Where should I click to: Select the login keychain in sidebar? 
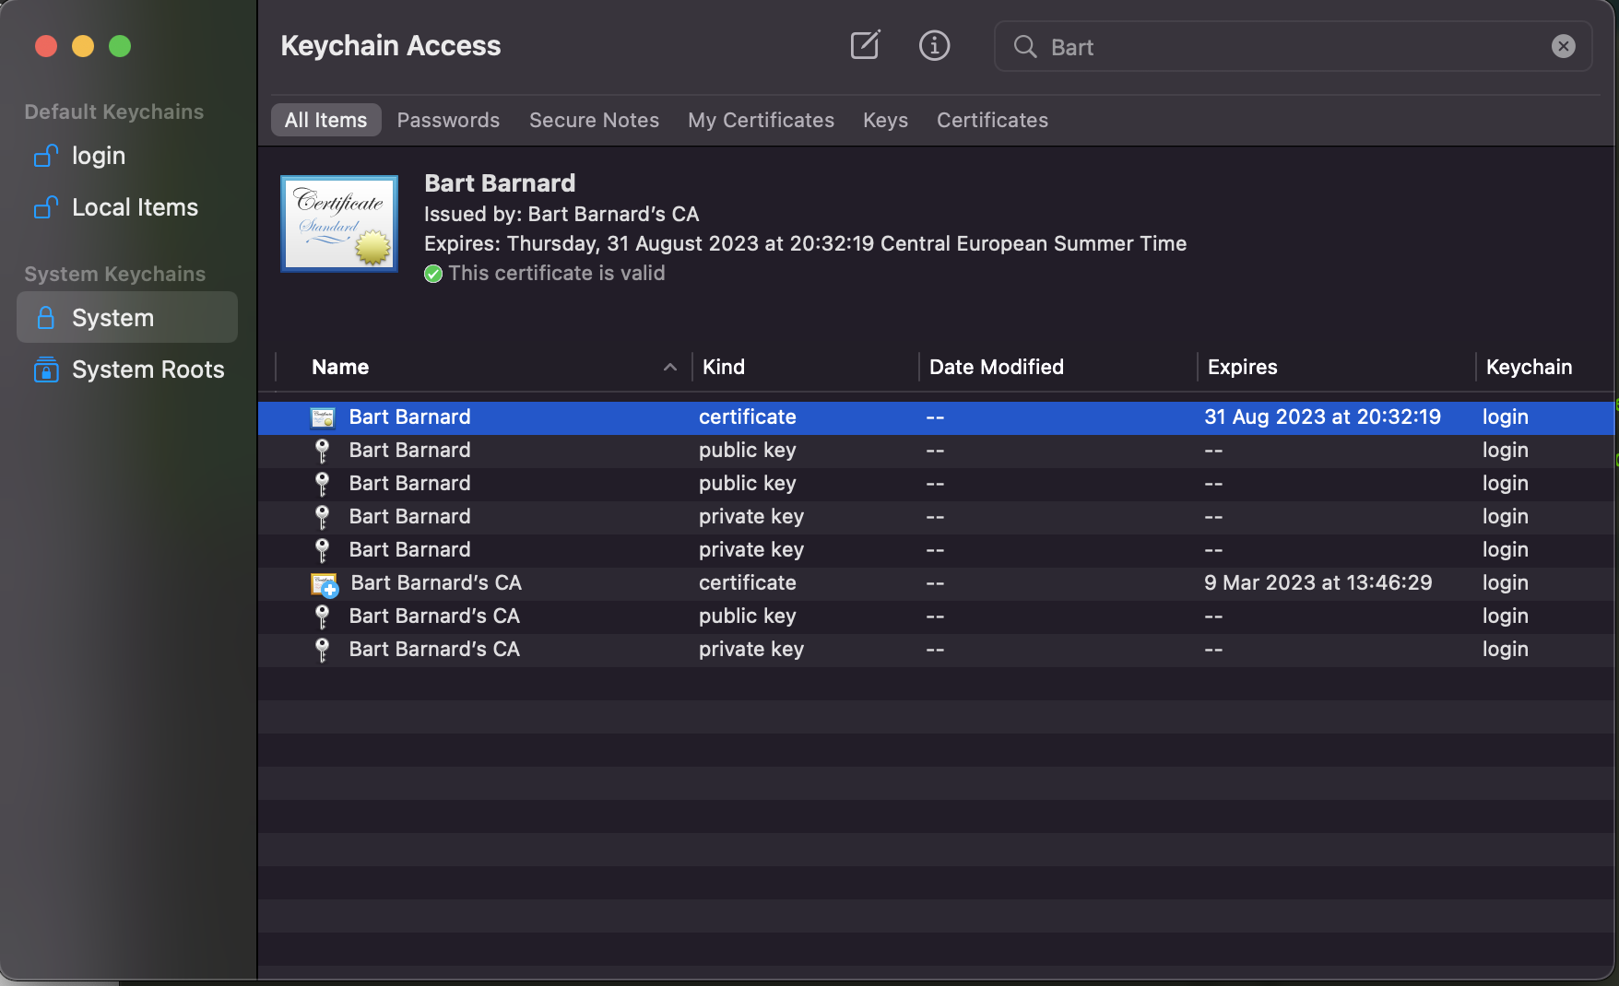(98, 156)
